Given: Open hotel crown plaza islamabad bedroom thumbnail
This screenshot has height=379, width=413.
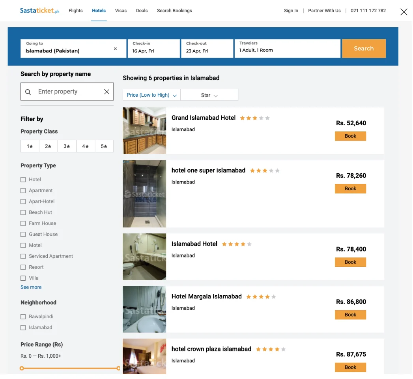Looking at the screenshot, I should [144, 356].
